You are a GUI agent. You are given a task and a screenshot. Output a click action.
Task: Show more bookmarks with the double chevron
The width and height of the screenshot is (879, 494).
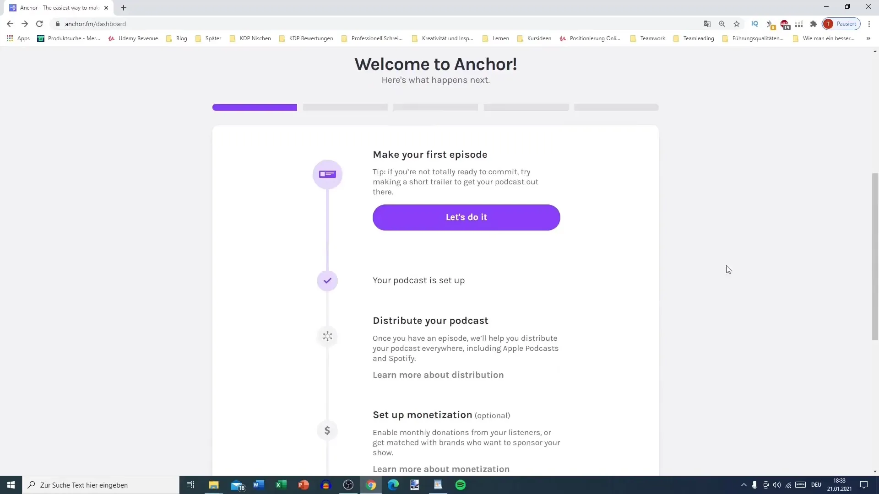pos(868,38)
